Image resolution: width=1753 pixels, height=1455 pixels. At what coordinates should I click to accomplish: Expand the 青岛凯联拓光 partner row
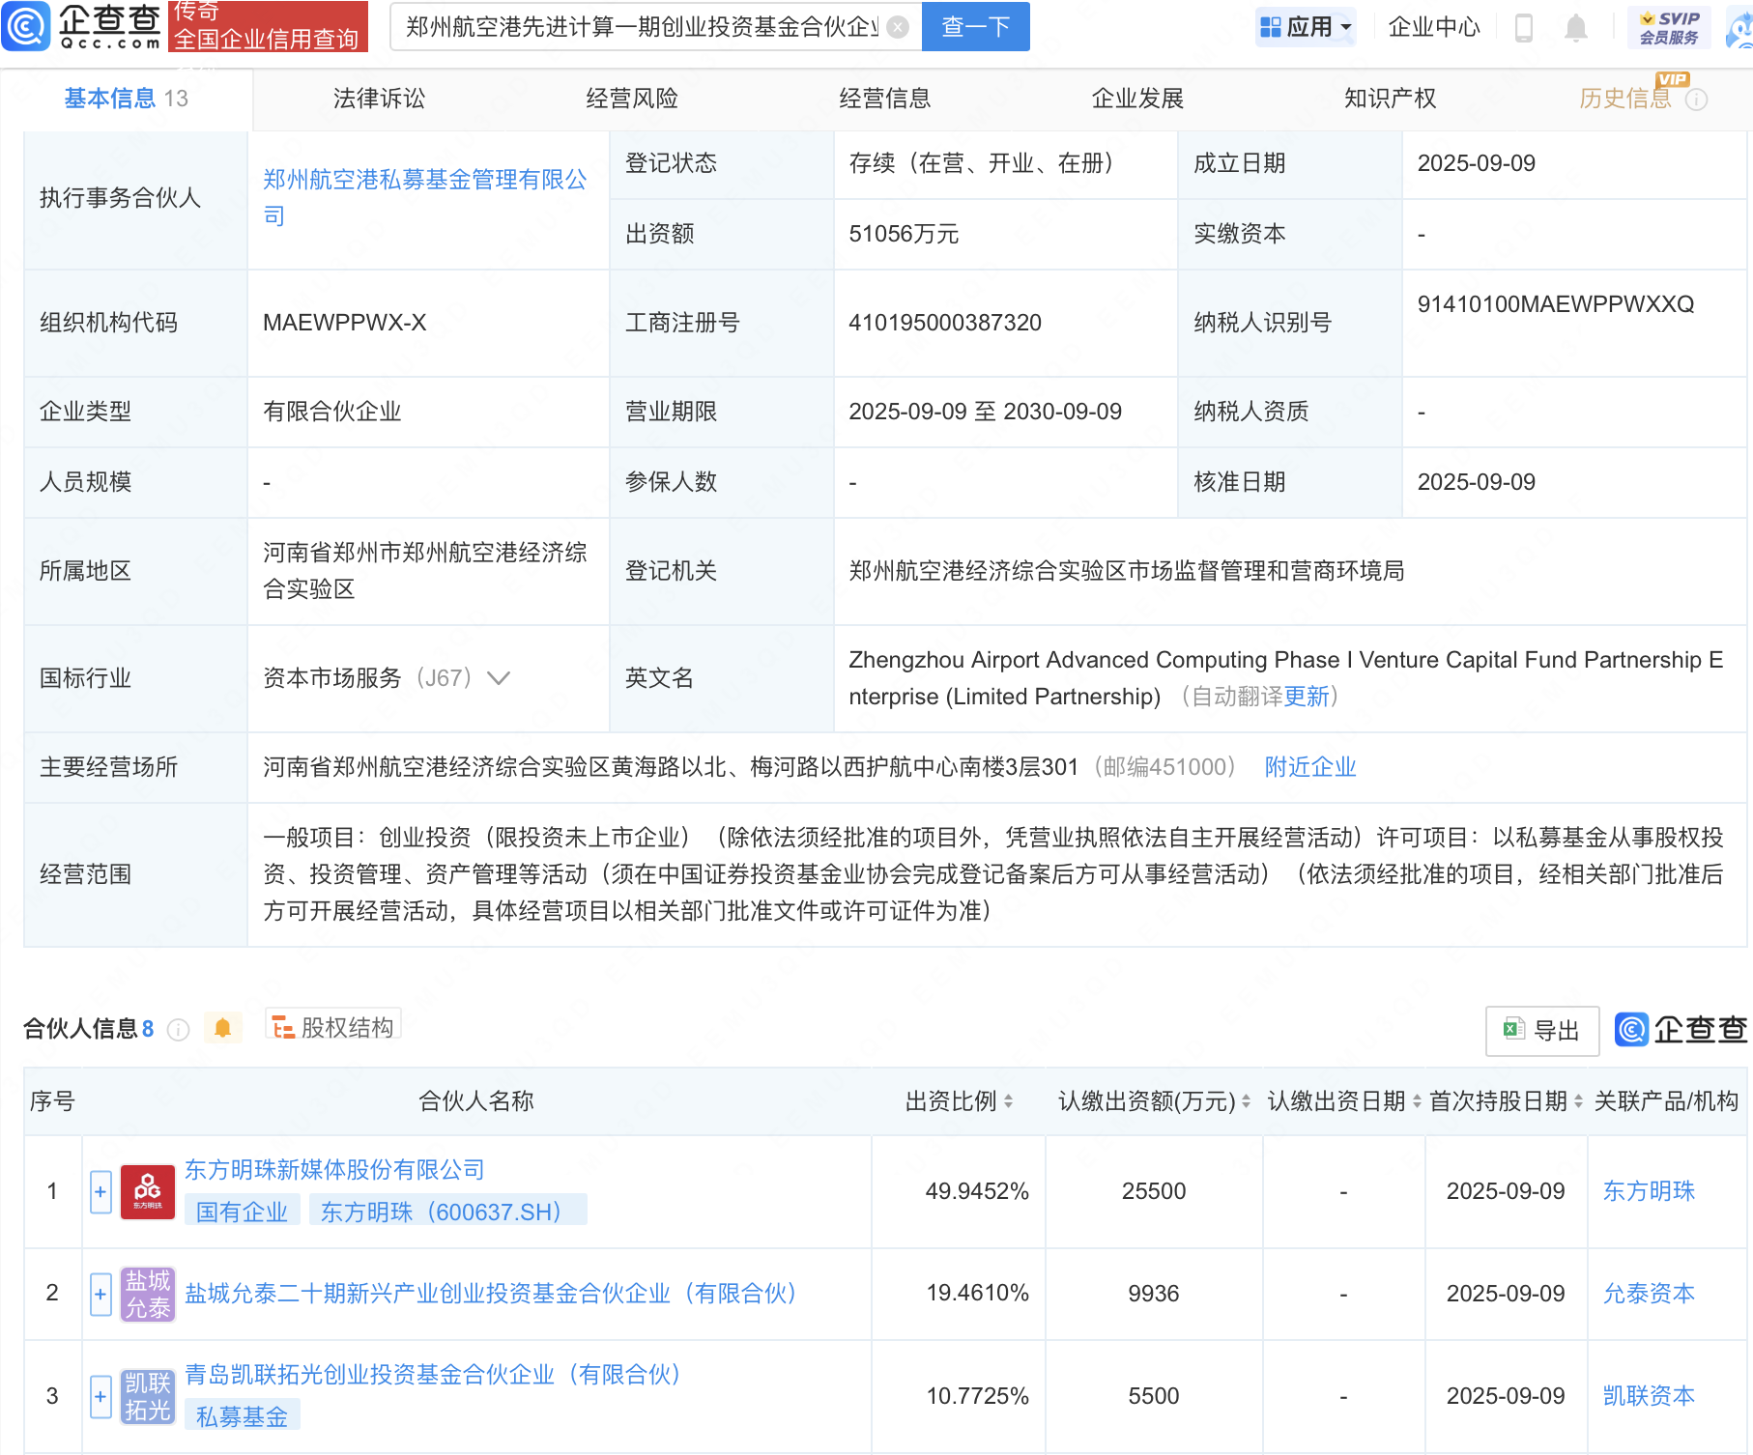[101, 1396]
